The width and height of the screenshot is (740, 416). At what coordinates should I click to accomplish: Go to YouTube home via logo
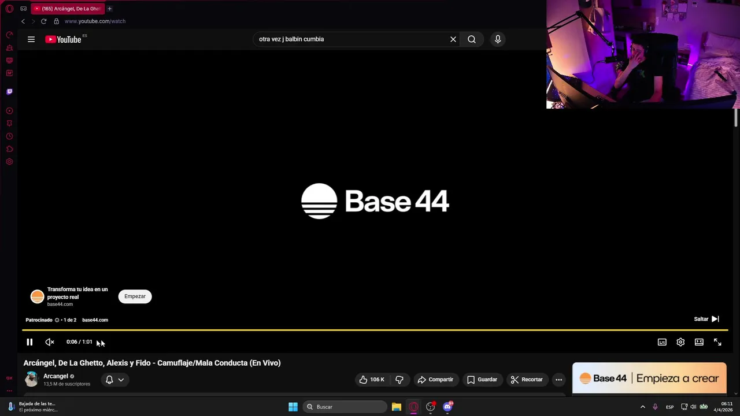click(63, 39)
